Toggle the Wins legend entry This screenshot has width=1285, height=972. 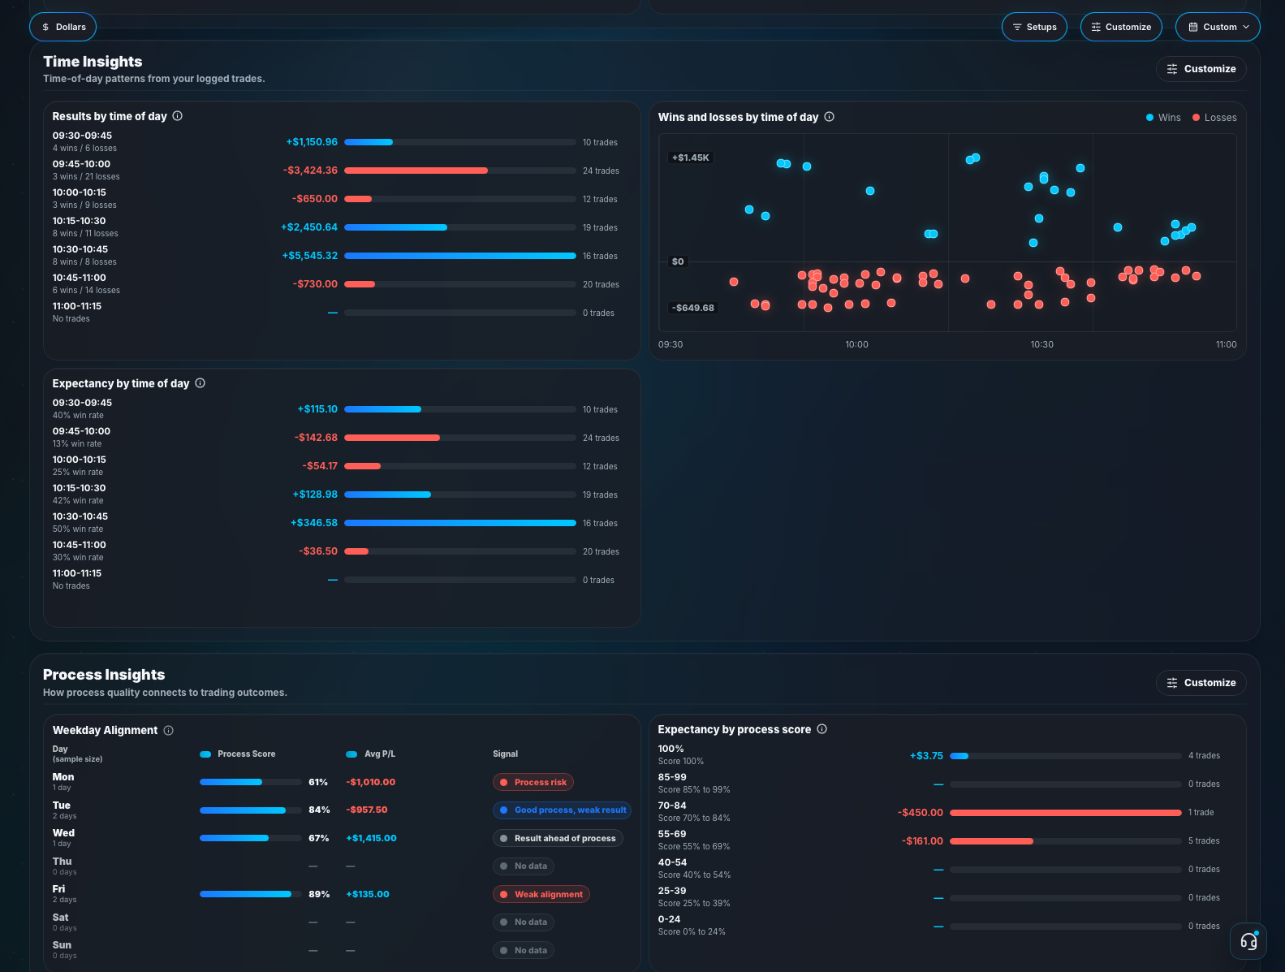(x=1163, y=118)
